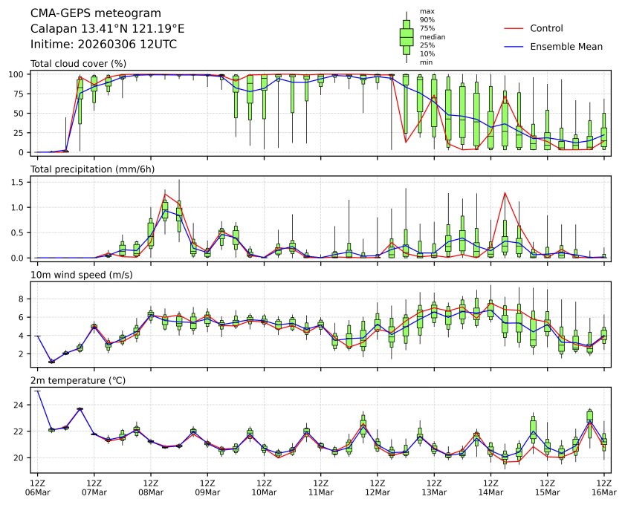The image size is (625, 505).
Task: Click the "max" label in boxplot legend
Action: pyautogui.click(x=427, y=11)
